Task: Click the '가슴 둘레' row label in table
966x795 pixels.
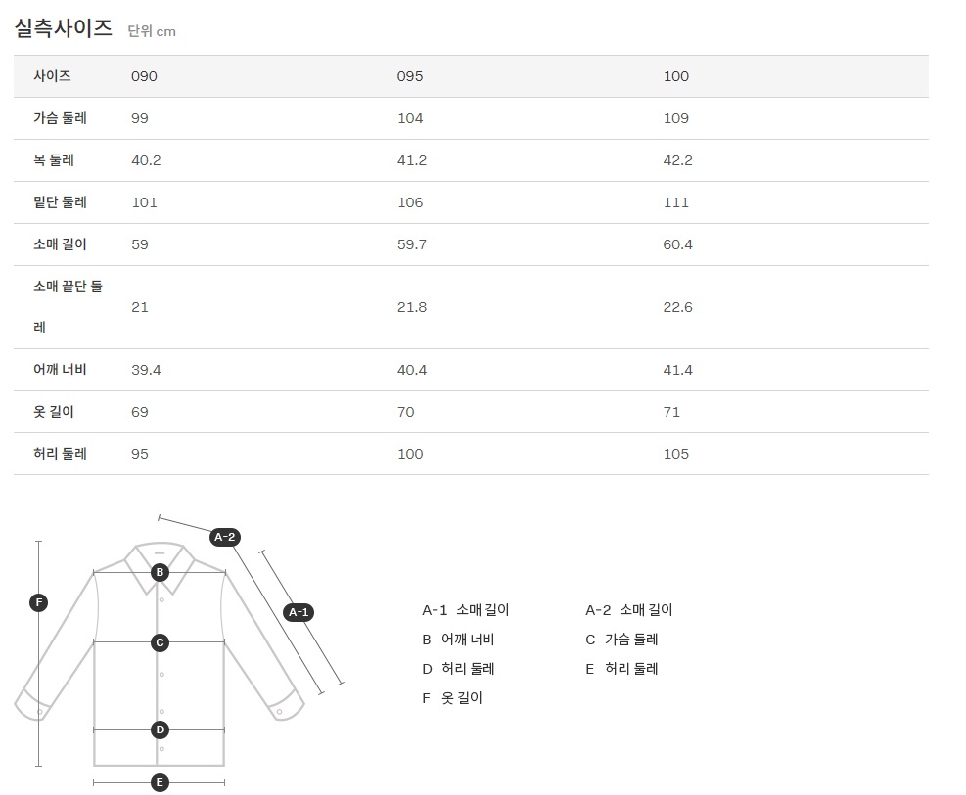Action: [61, 118]
